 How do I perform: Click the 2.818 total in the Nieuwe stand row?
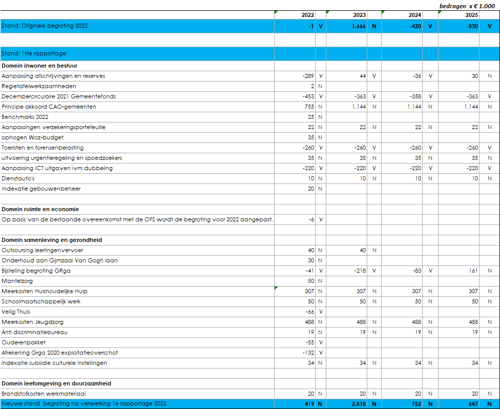click(x=359, y=404)
